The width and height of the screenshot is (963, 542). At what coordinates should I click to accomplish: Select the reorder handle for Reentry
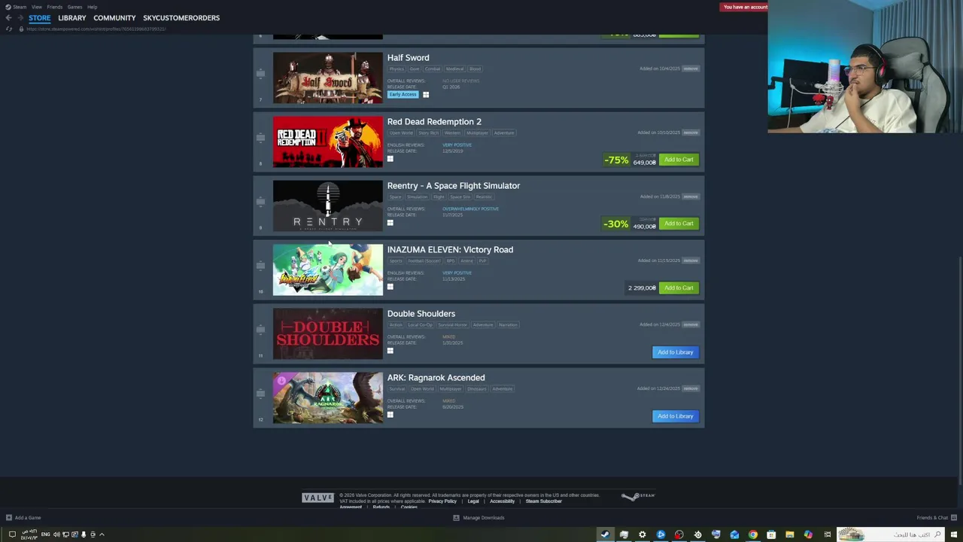(x=260, y=202)
